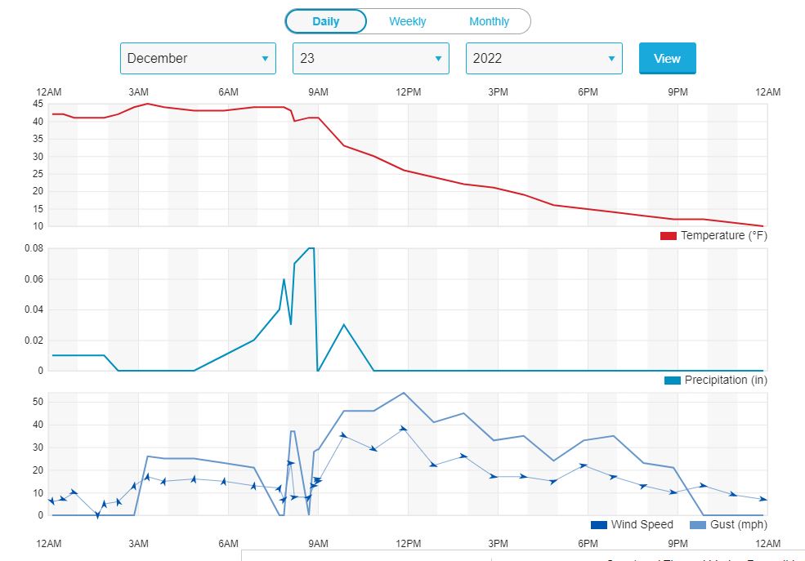
Task: Click the 6PM label on top axis
Action: pyautogui.click(x=588, y=92)
